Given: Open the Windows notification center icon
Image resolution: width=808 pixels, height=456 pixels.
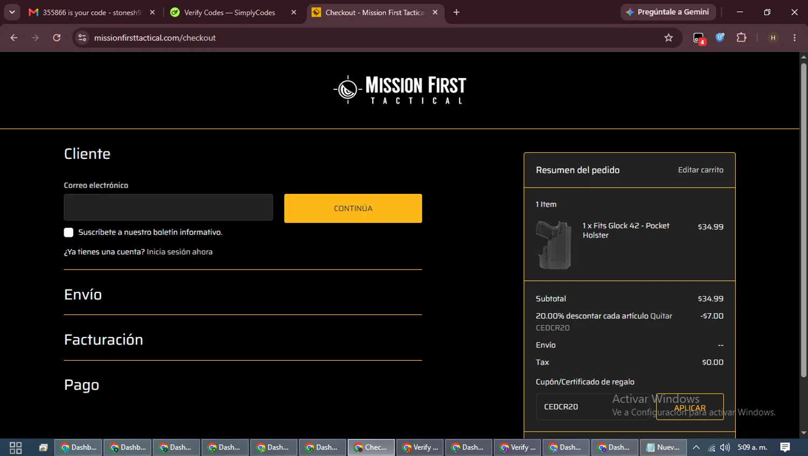Looking at the screenshot, I should pos(785,447).
